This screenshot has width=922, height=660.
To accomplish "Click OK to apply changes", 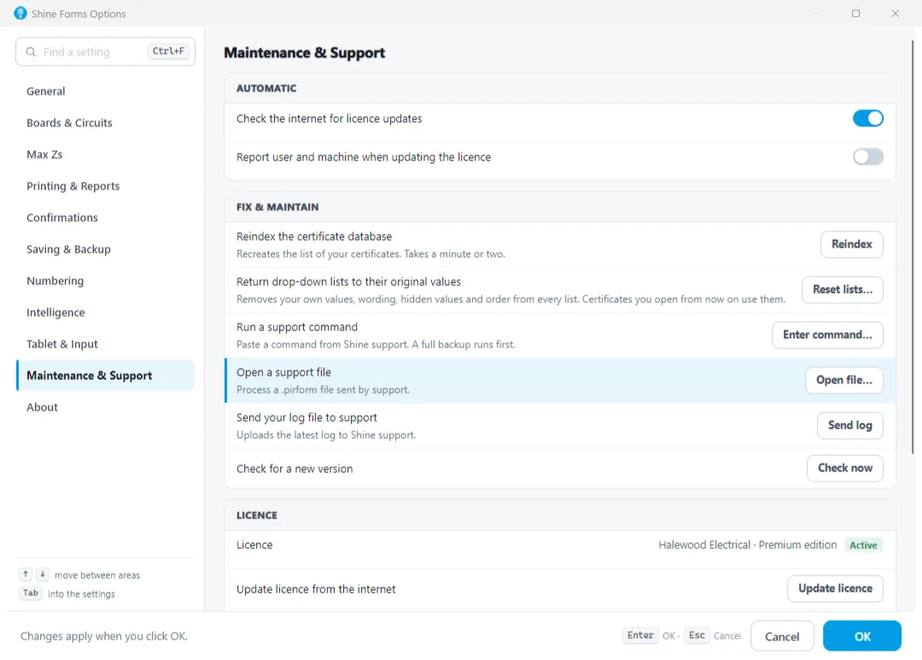I will point(862,636).
